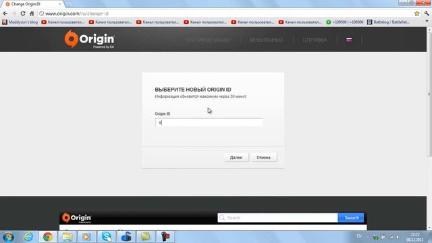The image size is (432, 243).
Task: Select the Change Origin ID tab
Action: click(x=32, y=4)
